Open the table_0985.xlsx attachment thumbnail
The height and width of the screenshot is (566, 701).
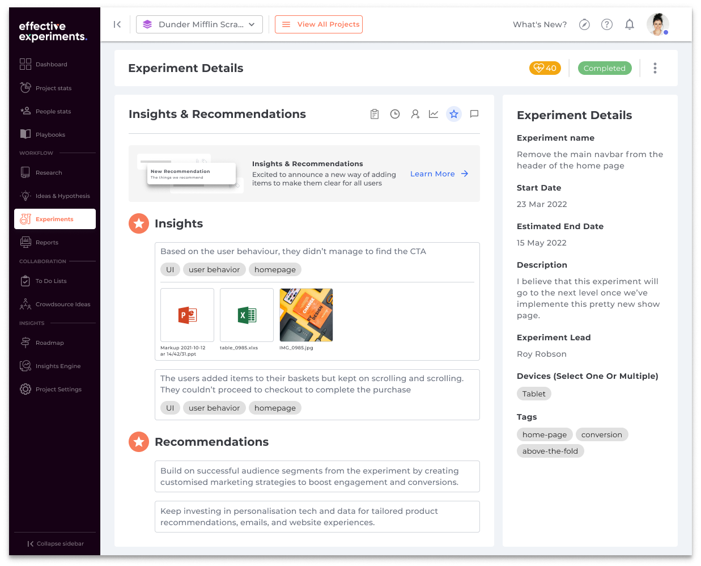tap(247, 315)
